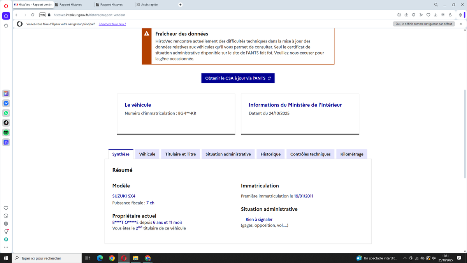The height and width of the screenshot is (263, 467).
Task: Click 'Rien à signaler' status text
Action: (259, 219)
